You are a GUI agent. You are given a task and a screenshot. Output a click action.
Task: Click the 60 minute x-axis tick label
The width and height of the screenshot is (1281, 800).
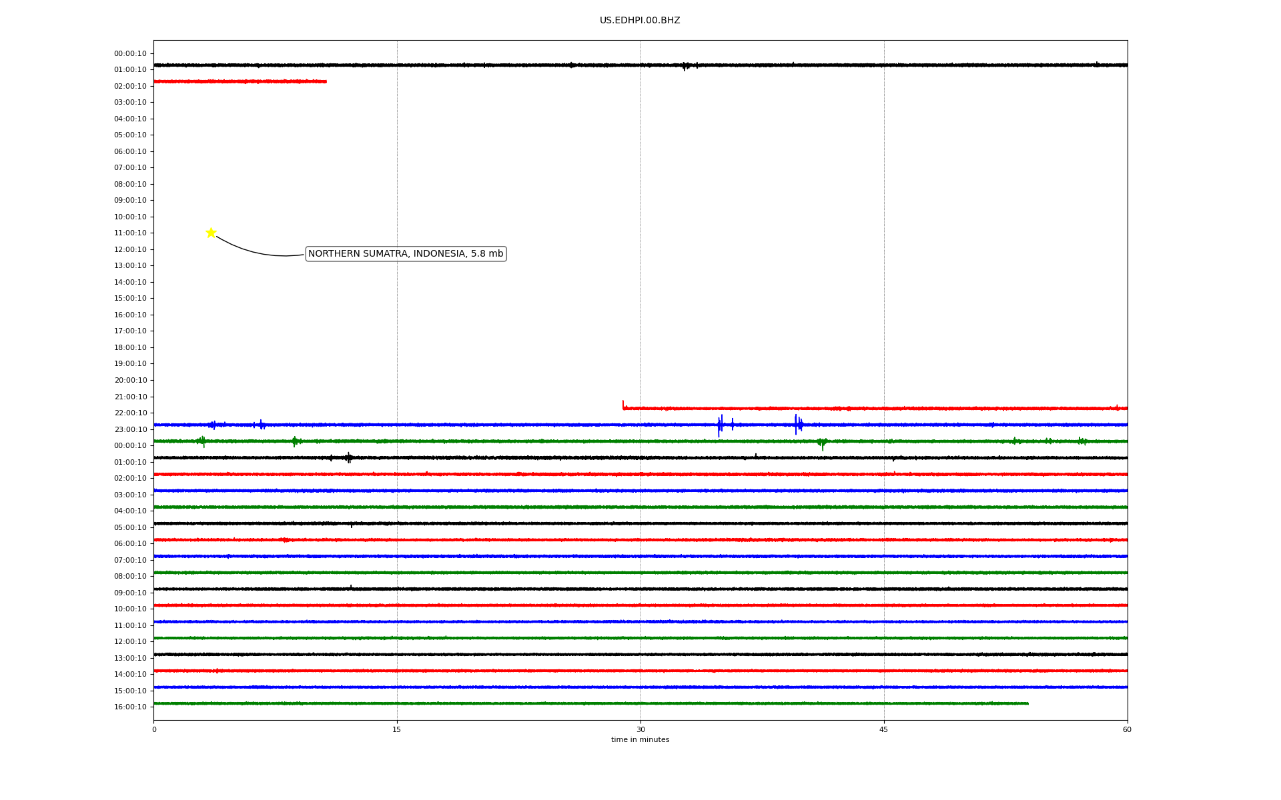(1127, 729)
